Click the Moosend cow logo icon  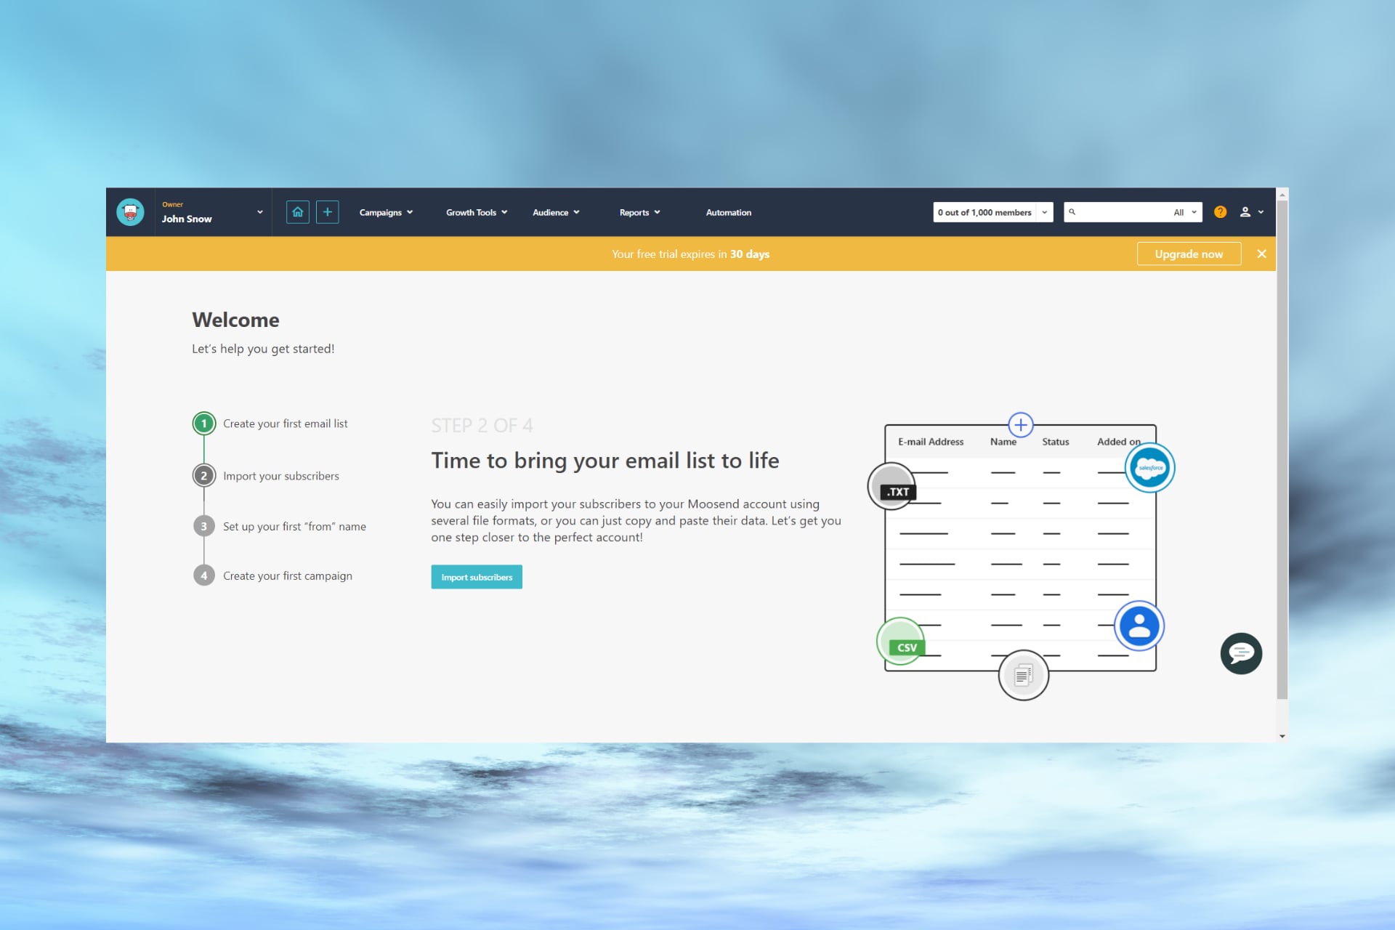pyautogui.click(x=130, y=212)
